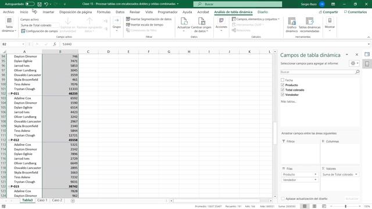Open the Mostrar ribbon button
372x209 pixels.
[x=330, y=24]
